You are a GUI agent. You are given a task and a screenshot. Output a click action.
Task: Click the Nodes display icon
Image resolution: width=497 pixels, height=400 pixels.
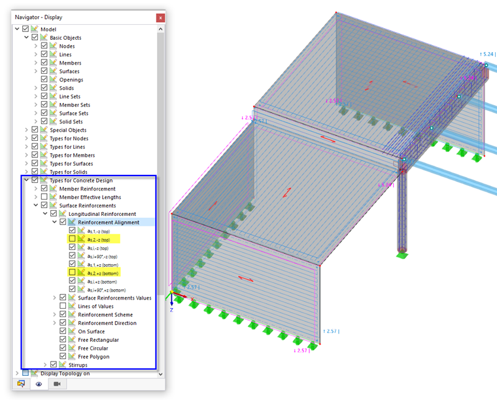[53, 46]
